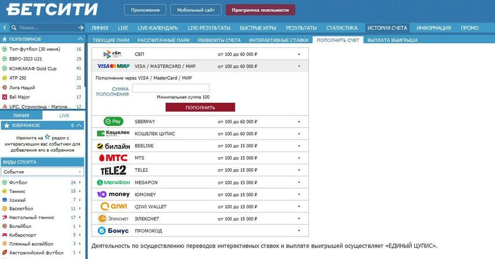Click the Bali Major Dota icon
Screen dimensions: 495x259
(x=5, y=97)
